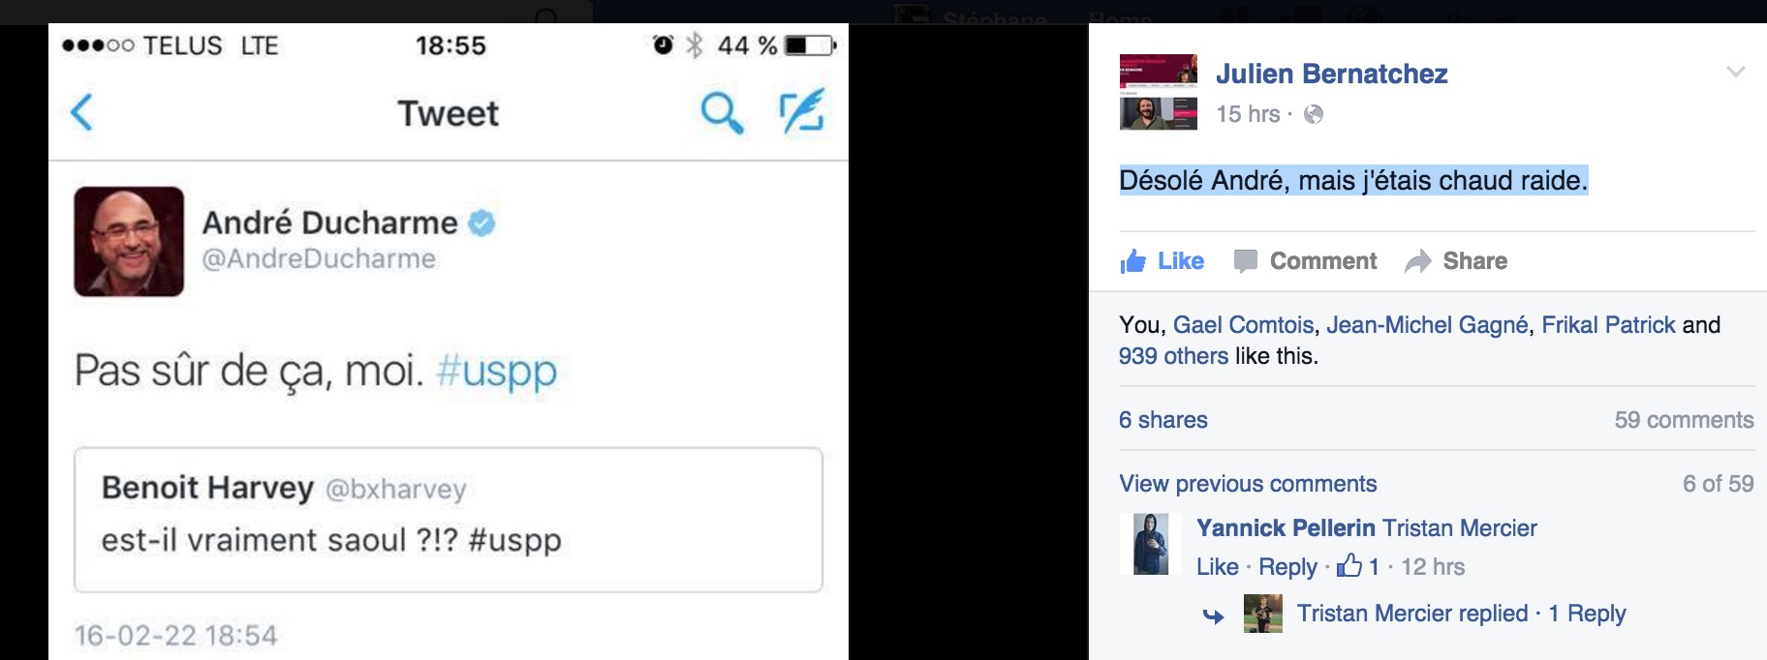Open the 6 shares link

pos(1162,420)
